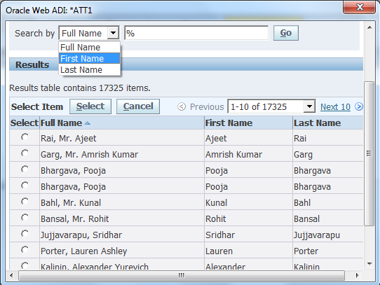Click the Next arrow circle icon

click(359, 106)
